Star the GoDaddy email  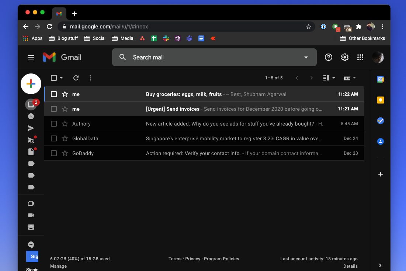tap(65, 153)
